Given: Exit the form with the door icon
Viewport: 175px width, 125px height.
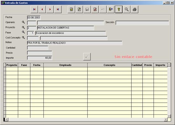Looking at the screenshot, I should point(111,9).
